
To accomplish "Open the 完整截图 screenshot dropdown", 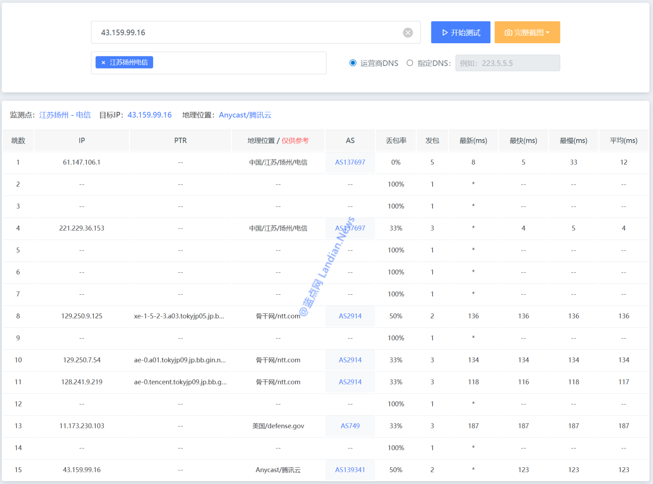I will tap(527, 33).
